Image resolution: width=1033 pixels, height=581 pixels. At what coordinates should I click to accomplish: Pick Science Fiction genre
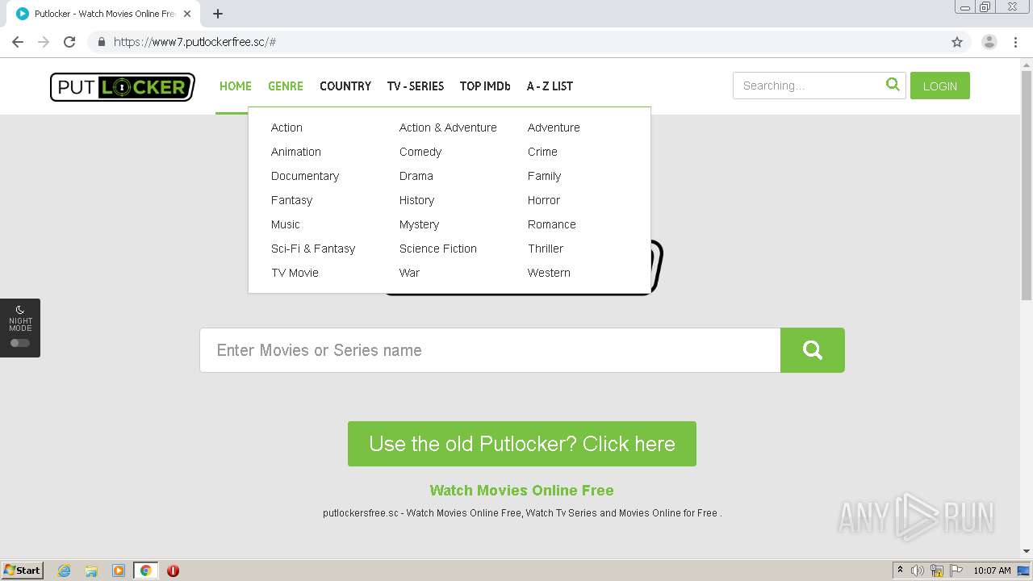tap(438, 249)
